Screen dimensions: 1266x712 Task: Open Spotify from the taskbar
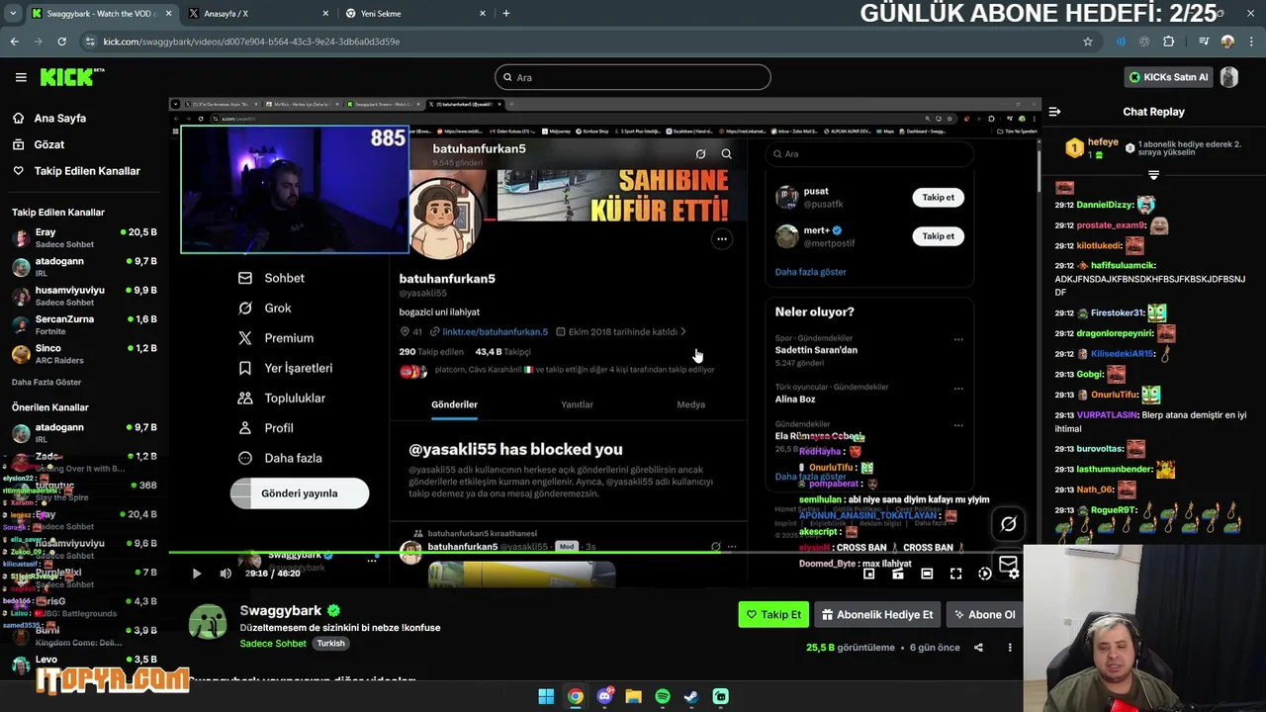point(663,696)
